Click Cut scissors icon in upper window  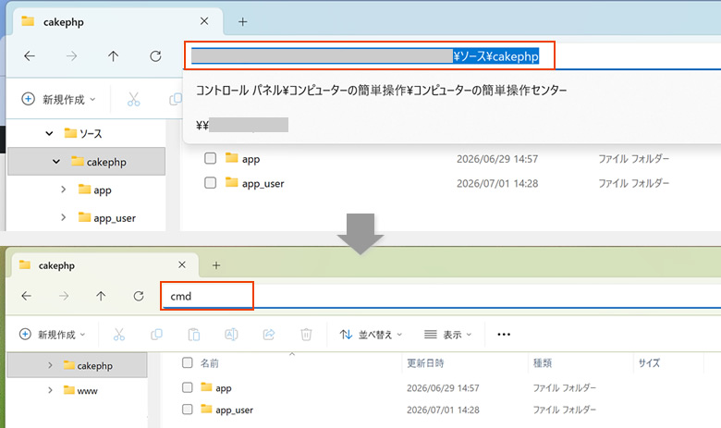[133, 99]
